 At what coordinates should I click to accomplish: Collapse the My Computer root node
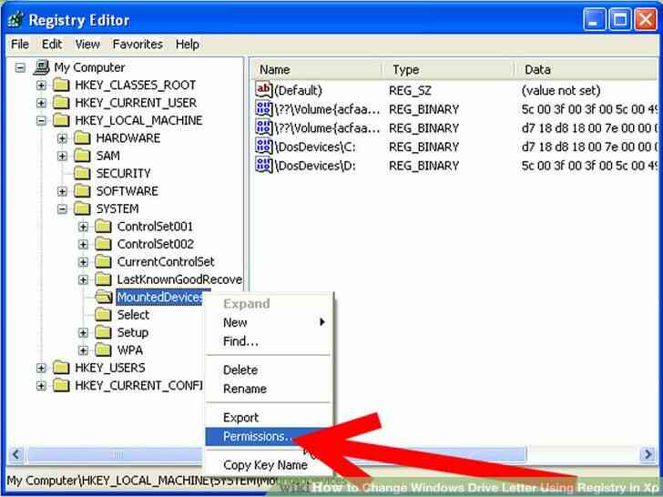pos(20,67)
